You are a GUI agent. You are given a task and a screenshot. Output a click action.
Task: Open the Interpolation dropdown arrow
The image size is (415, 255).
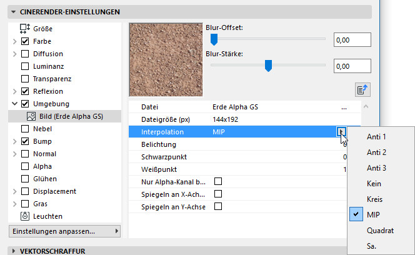(x=341, y=132)
